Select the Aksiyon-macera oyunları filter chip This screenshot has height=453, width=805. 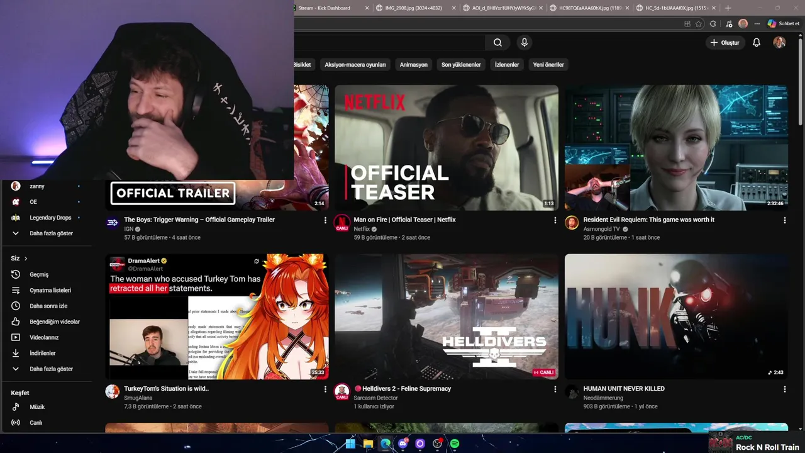355,65
